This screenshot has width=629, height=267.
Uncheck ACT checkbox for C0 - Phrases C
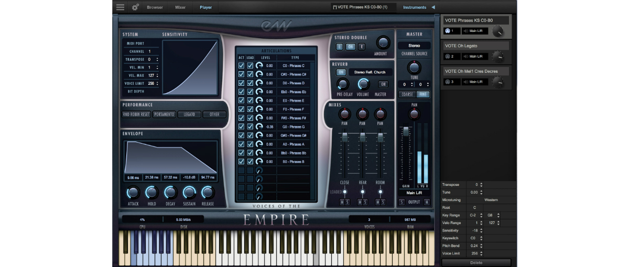click(x=241, y=65)
